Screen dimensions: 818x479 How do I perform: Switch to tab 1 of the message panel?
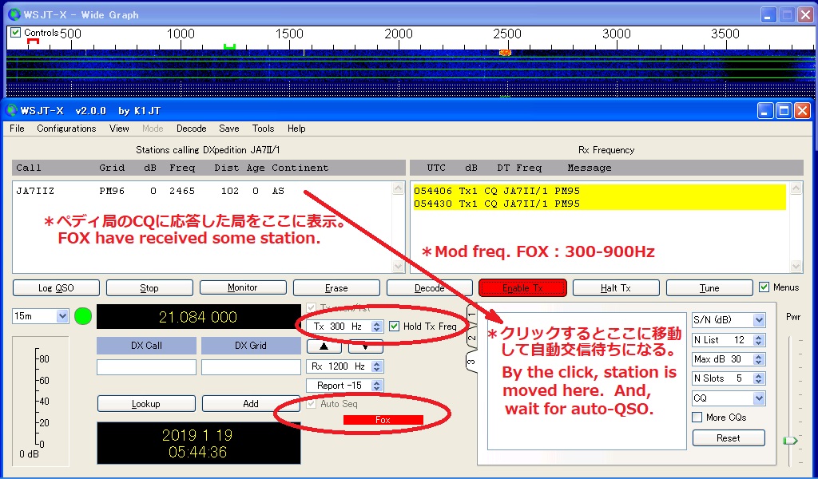click(471, 316)
